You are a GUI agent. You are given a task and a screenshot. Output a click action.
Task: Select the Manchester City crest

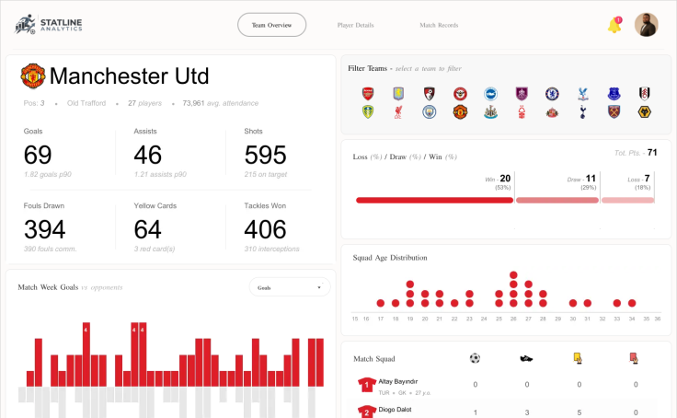pyautogui.click(x=429, y=112)
